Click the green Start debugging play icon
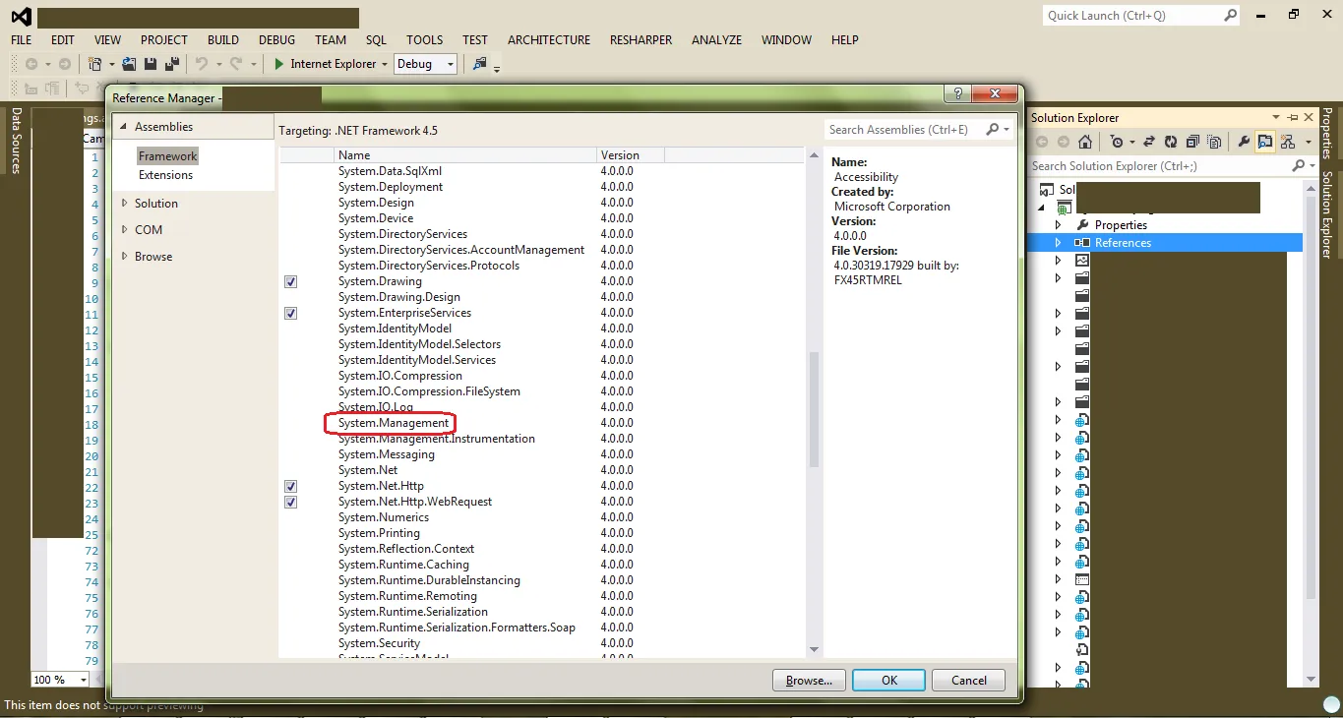 (279, 64)
